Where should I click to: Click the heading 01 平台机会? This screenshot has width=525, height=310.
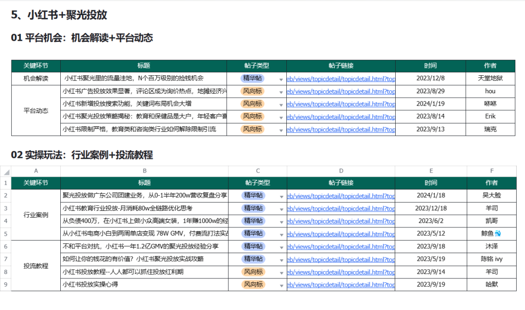[82, 38]
